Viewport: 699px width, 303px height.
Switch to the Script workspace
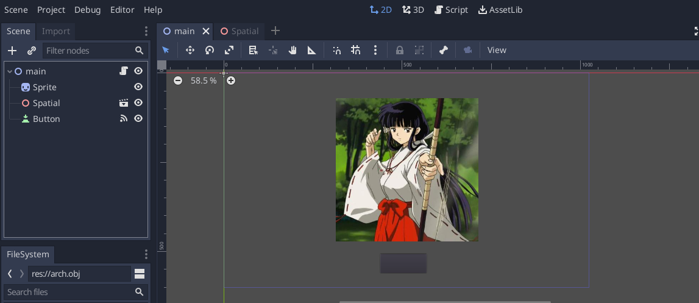(x=451, y=9)
